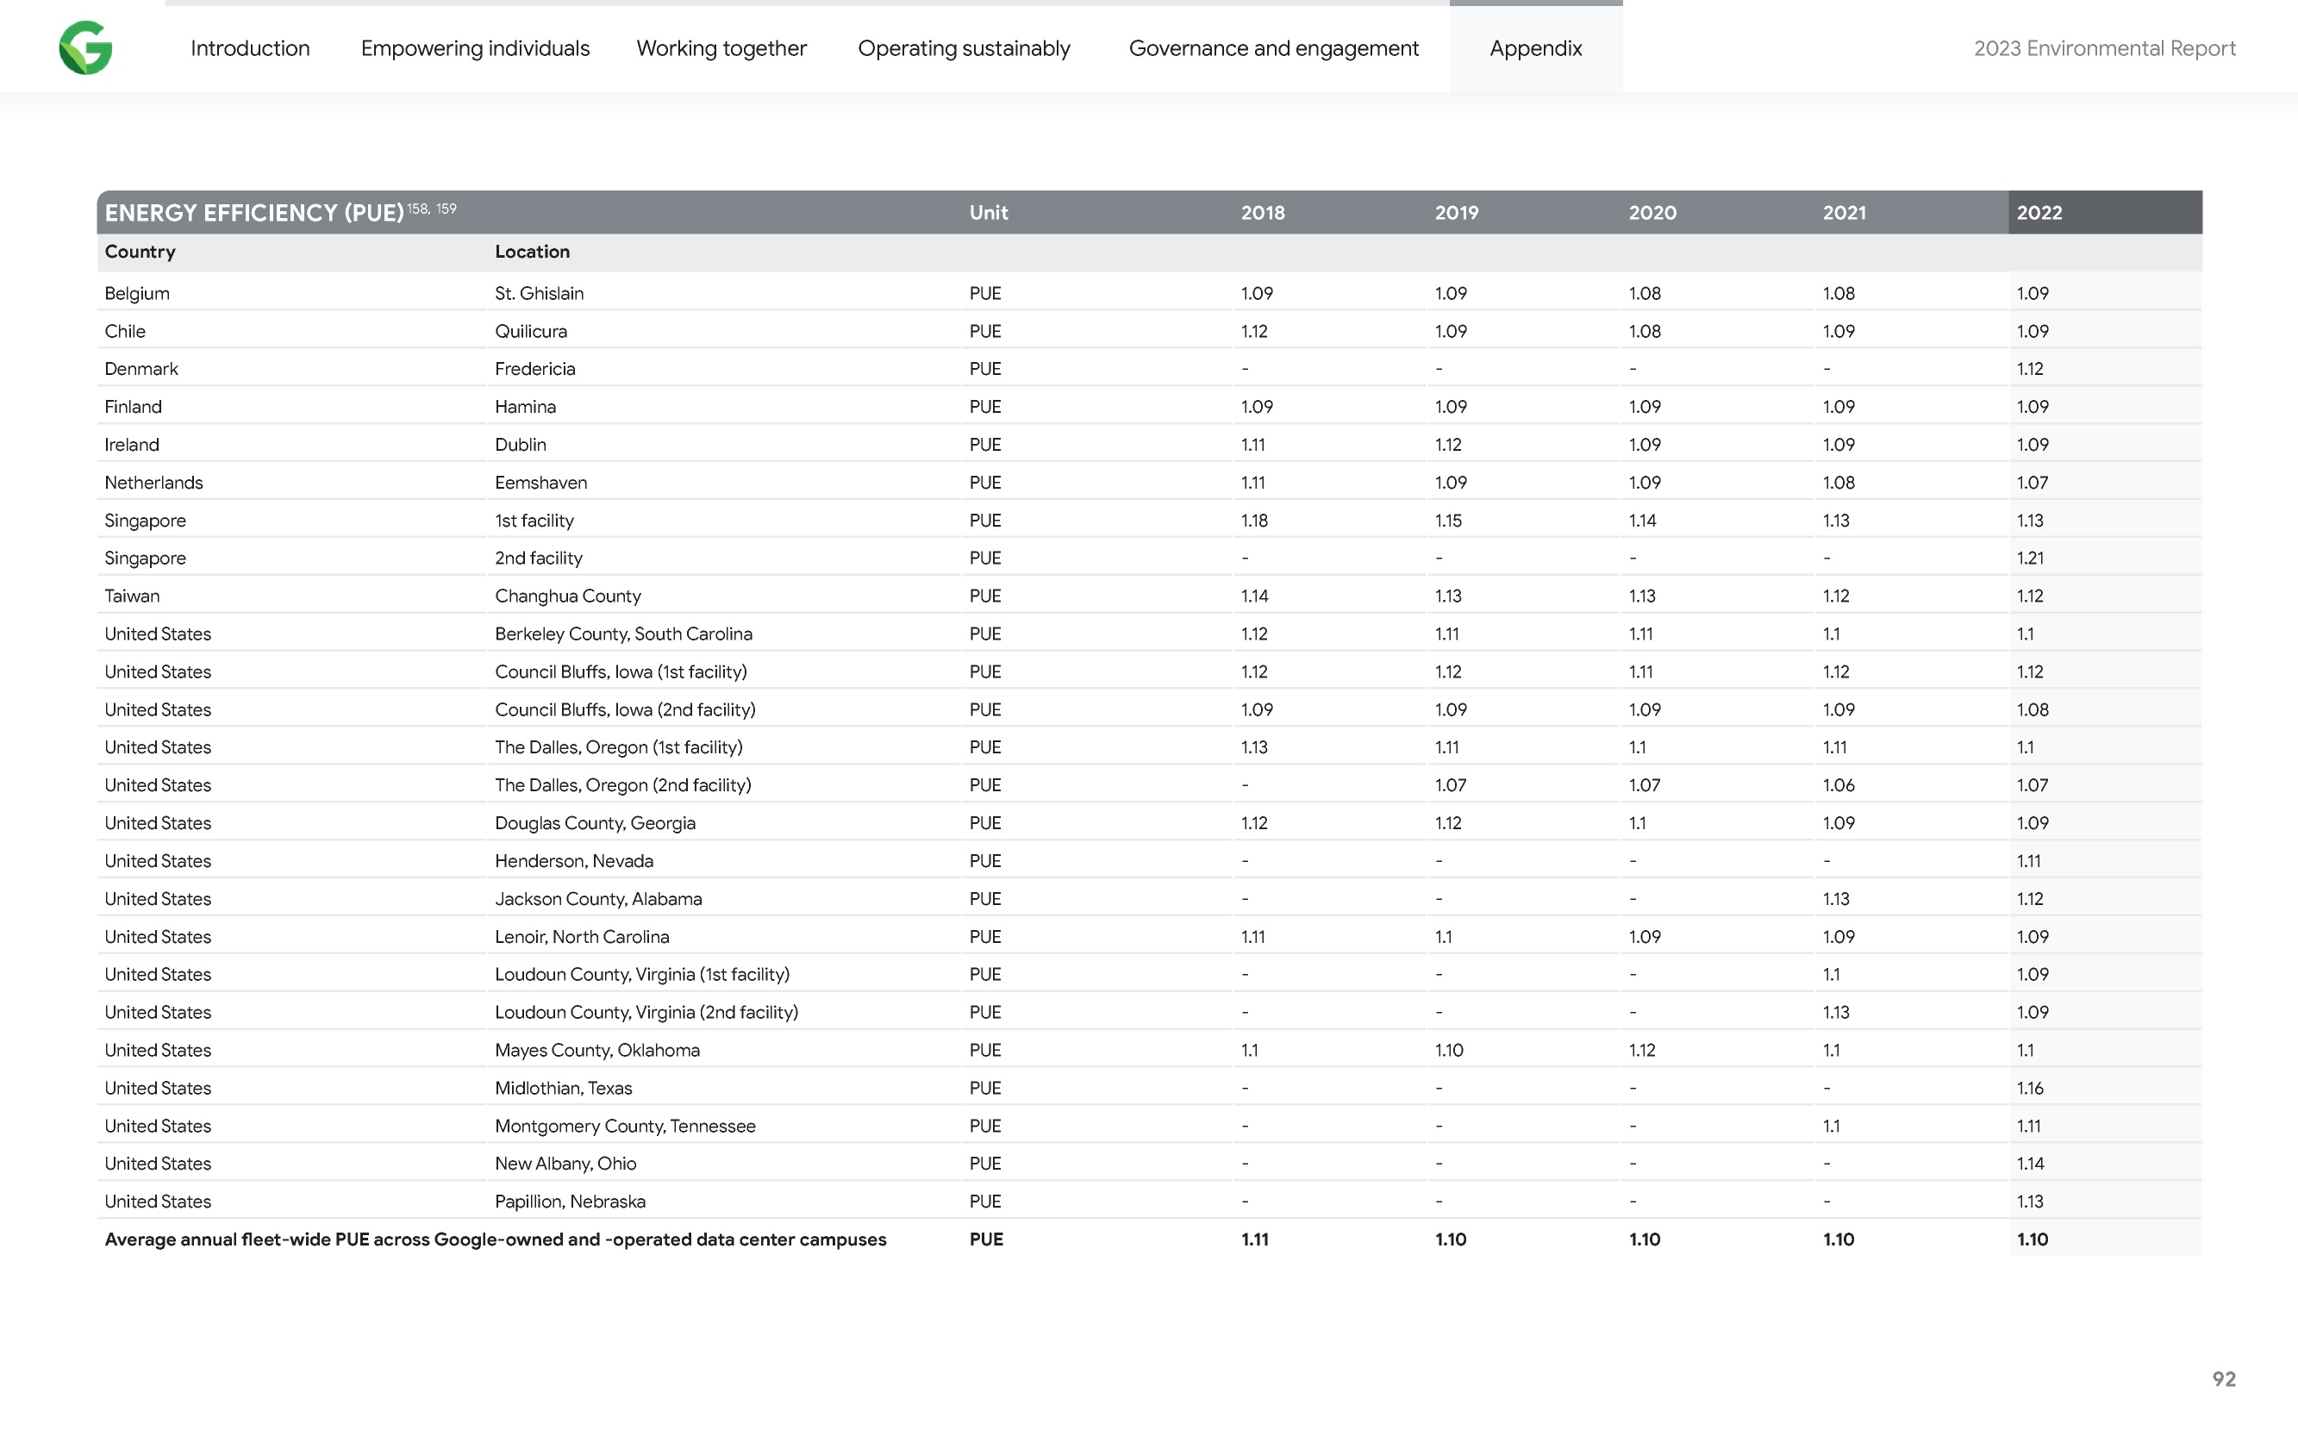
Task: Select the St. Ghislain location cell
Action: 539,293
